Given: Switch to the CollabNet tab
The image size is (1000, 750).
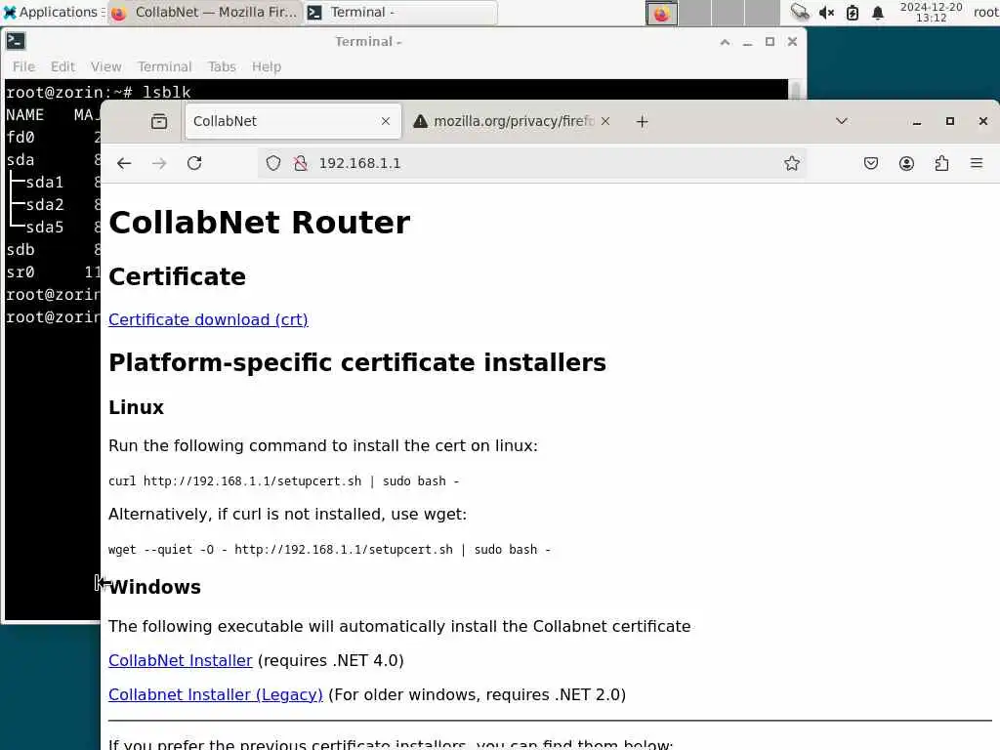Looking at the screenshot, I should (x=293, y=121).
